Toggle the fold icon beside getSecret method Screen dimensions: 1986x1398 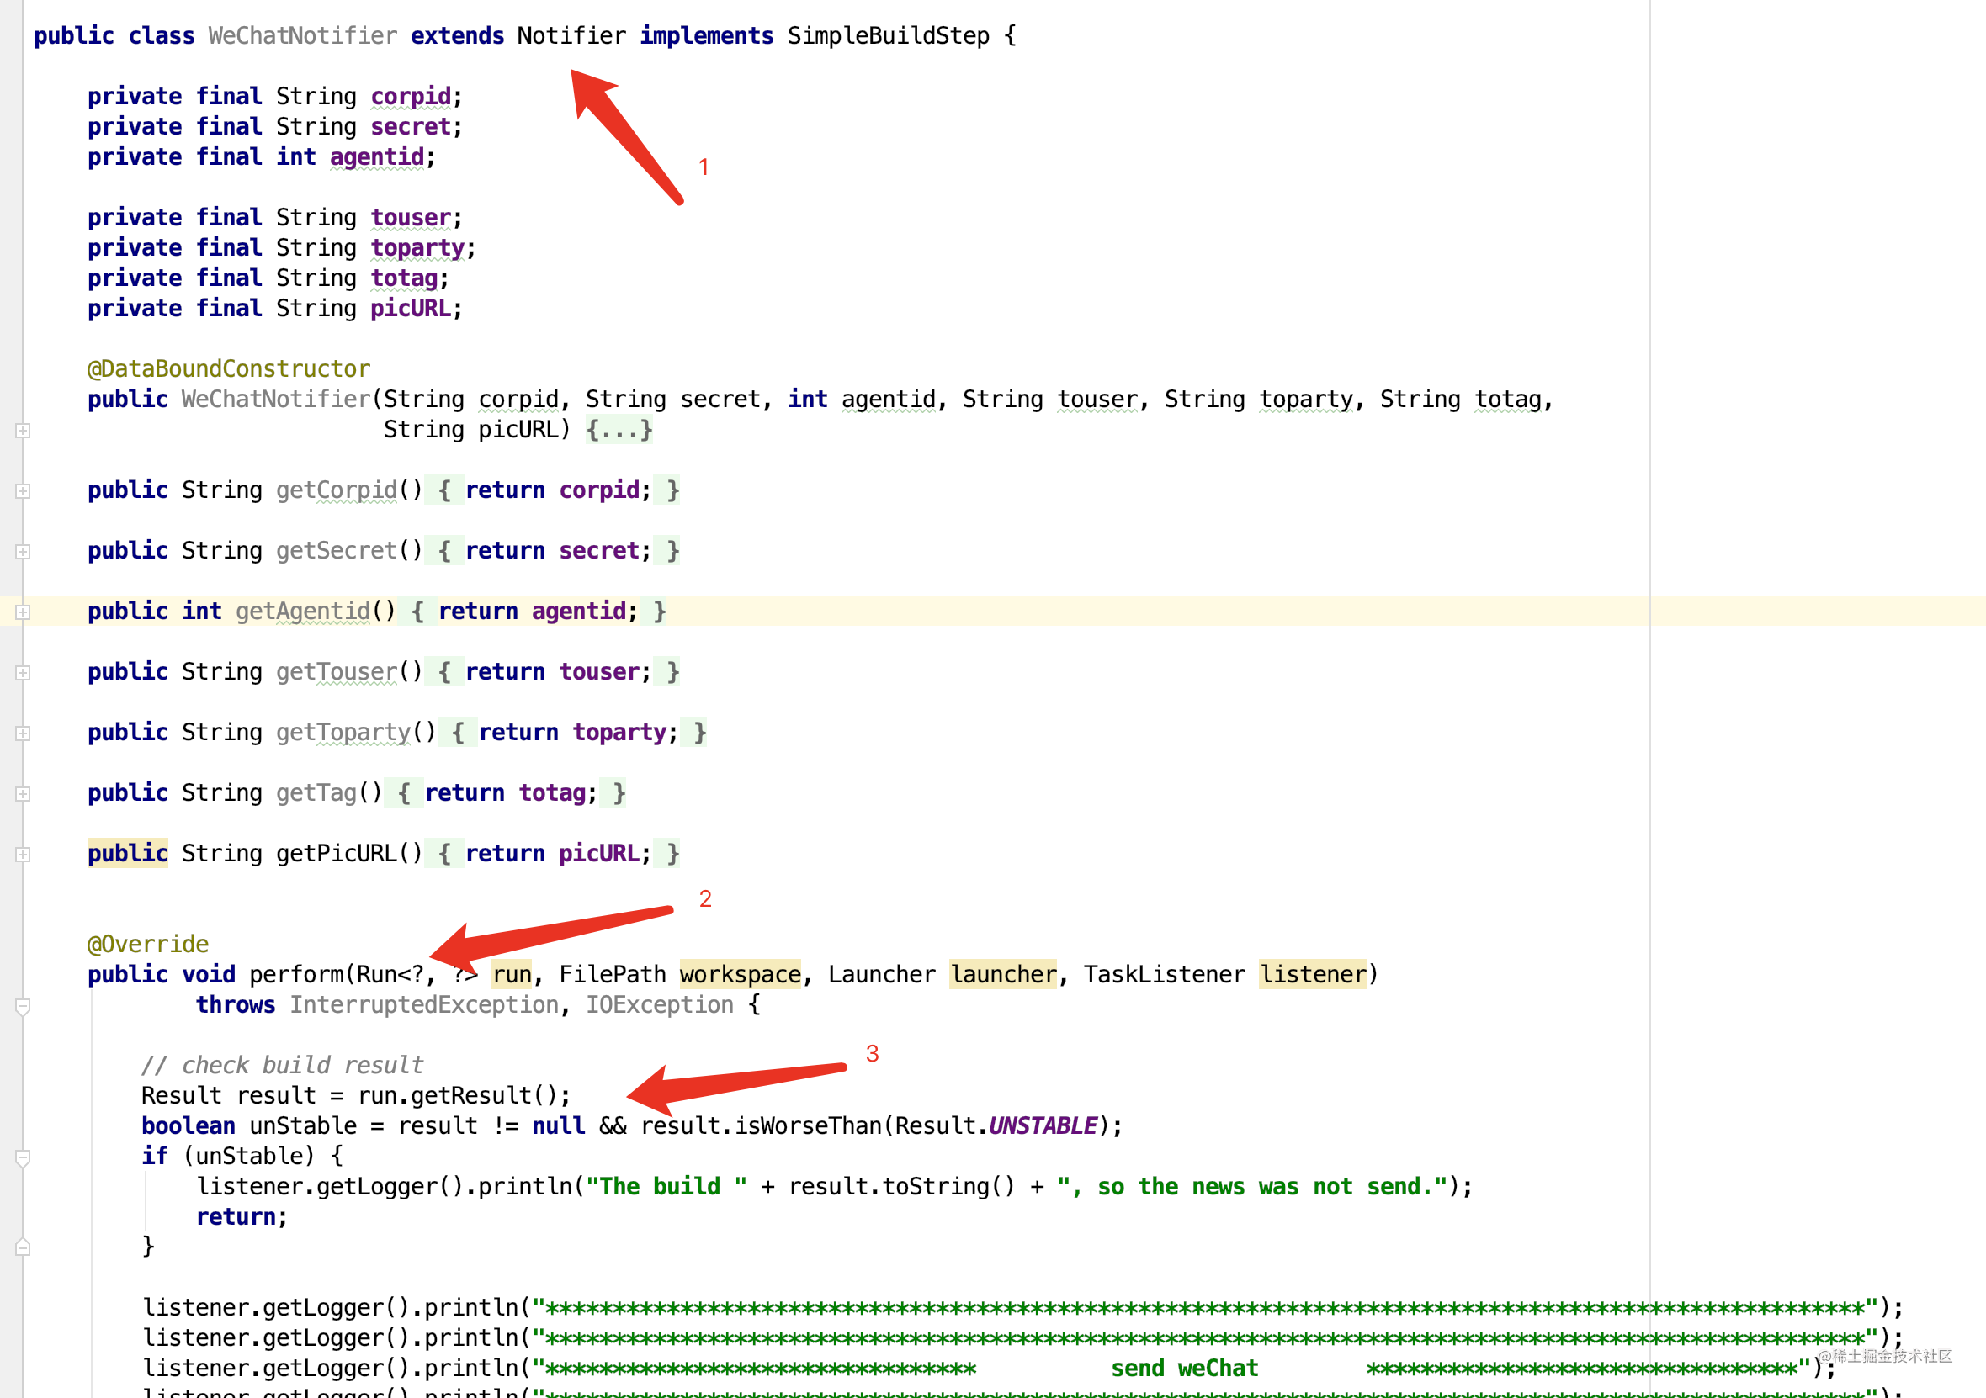coord(27,549)
